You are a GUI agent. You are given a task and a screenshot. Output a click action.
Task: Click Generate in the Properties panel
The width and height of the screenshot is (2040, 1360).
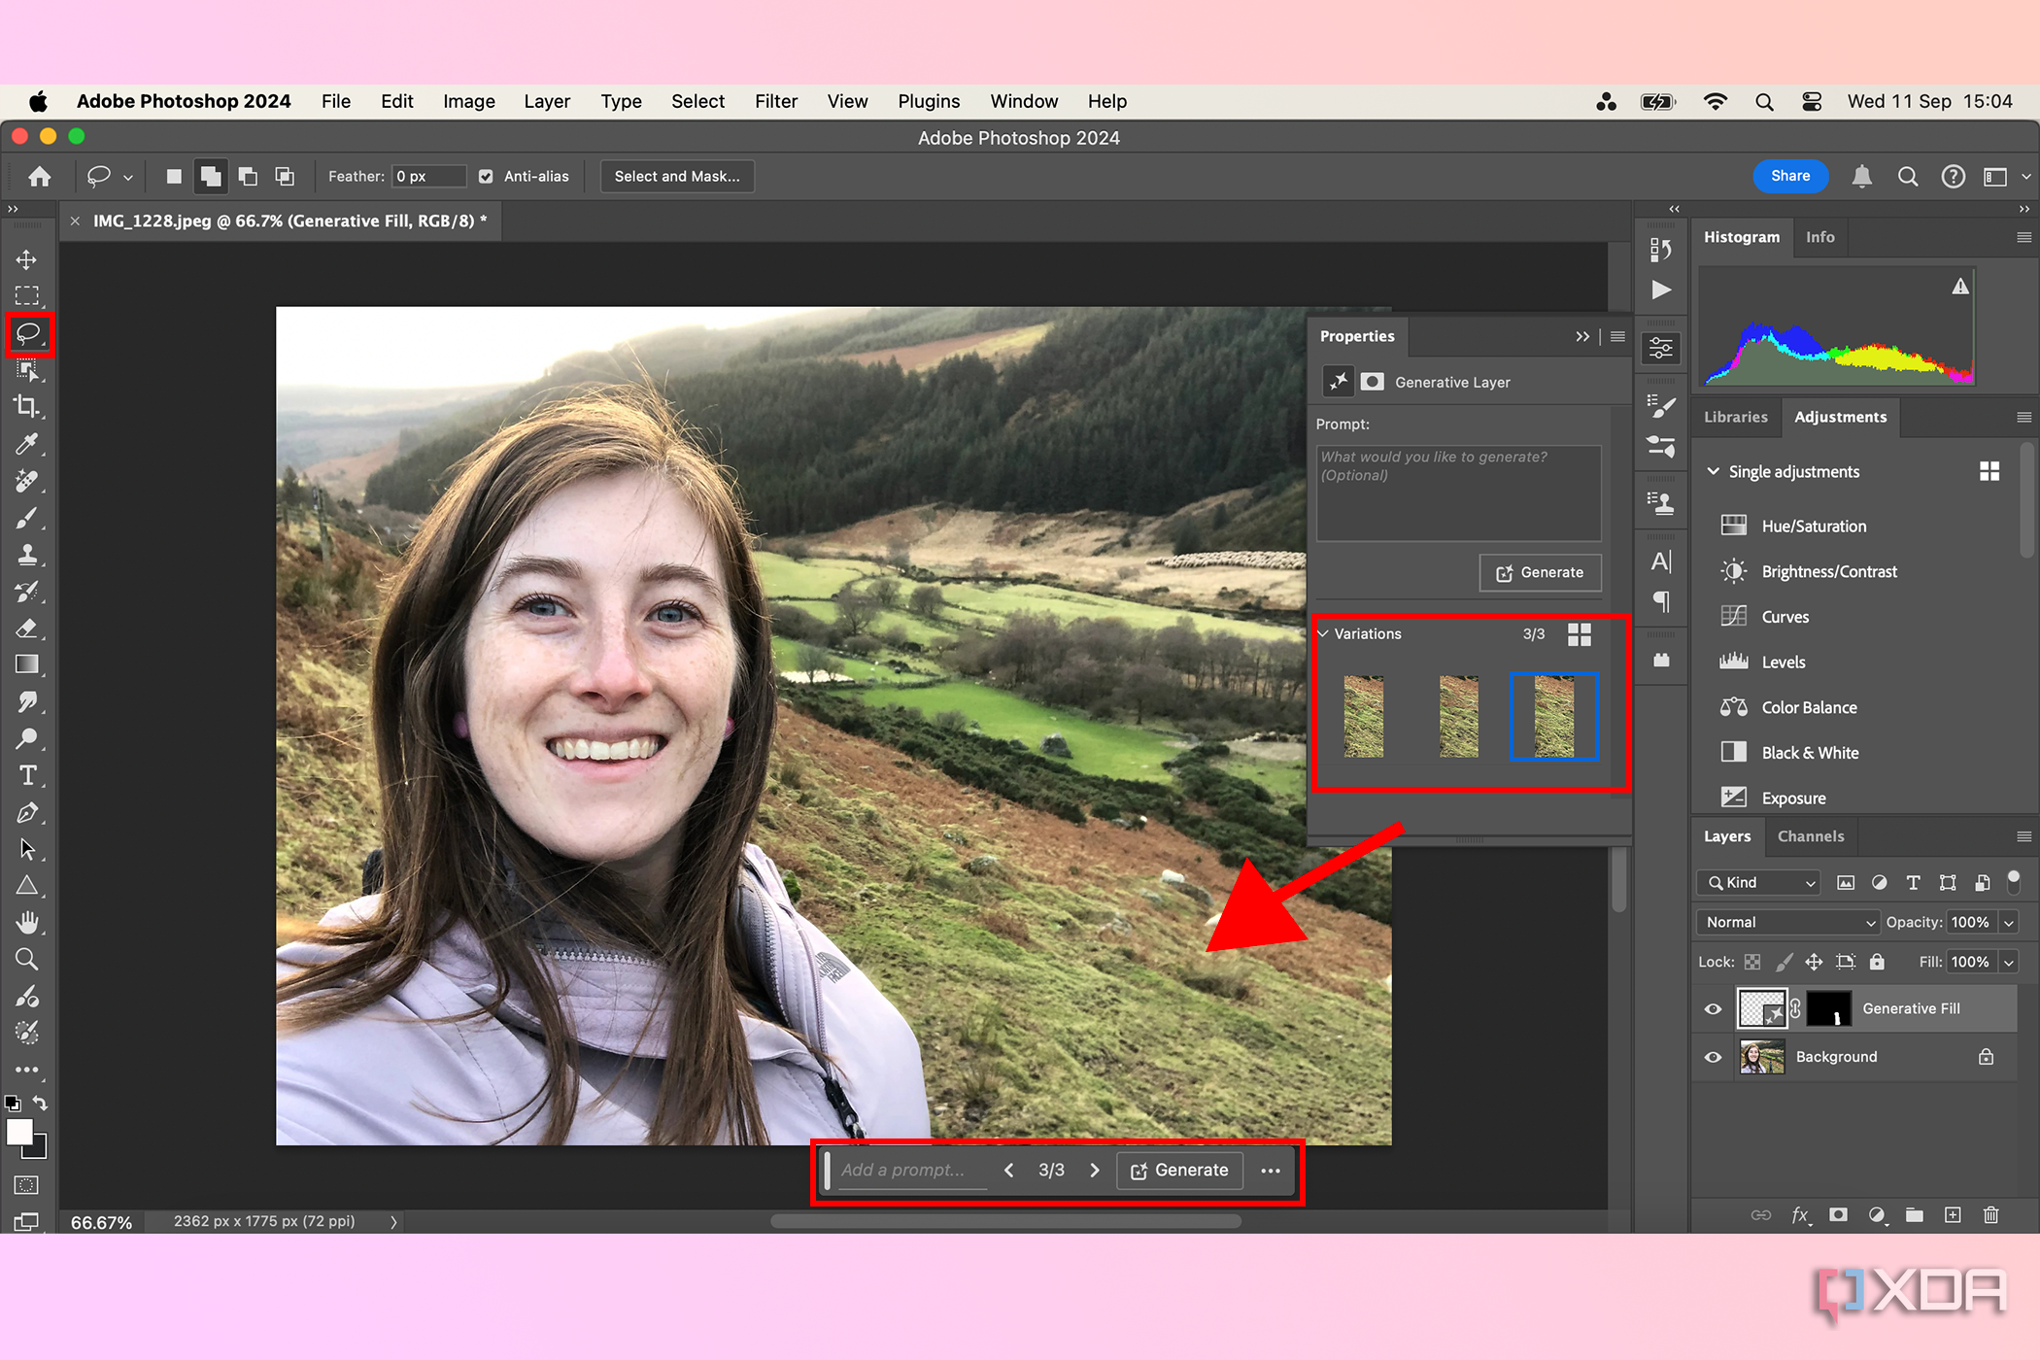(1540, 572)
